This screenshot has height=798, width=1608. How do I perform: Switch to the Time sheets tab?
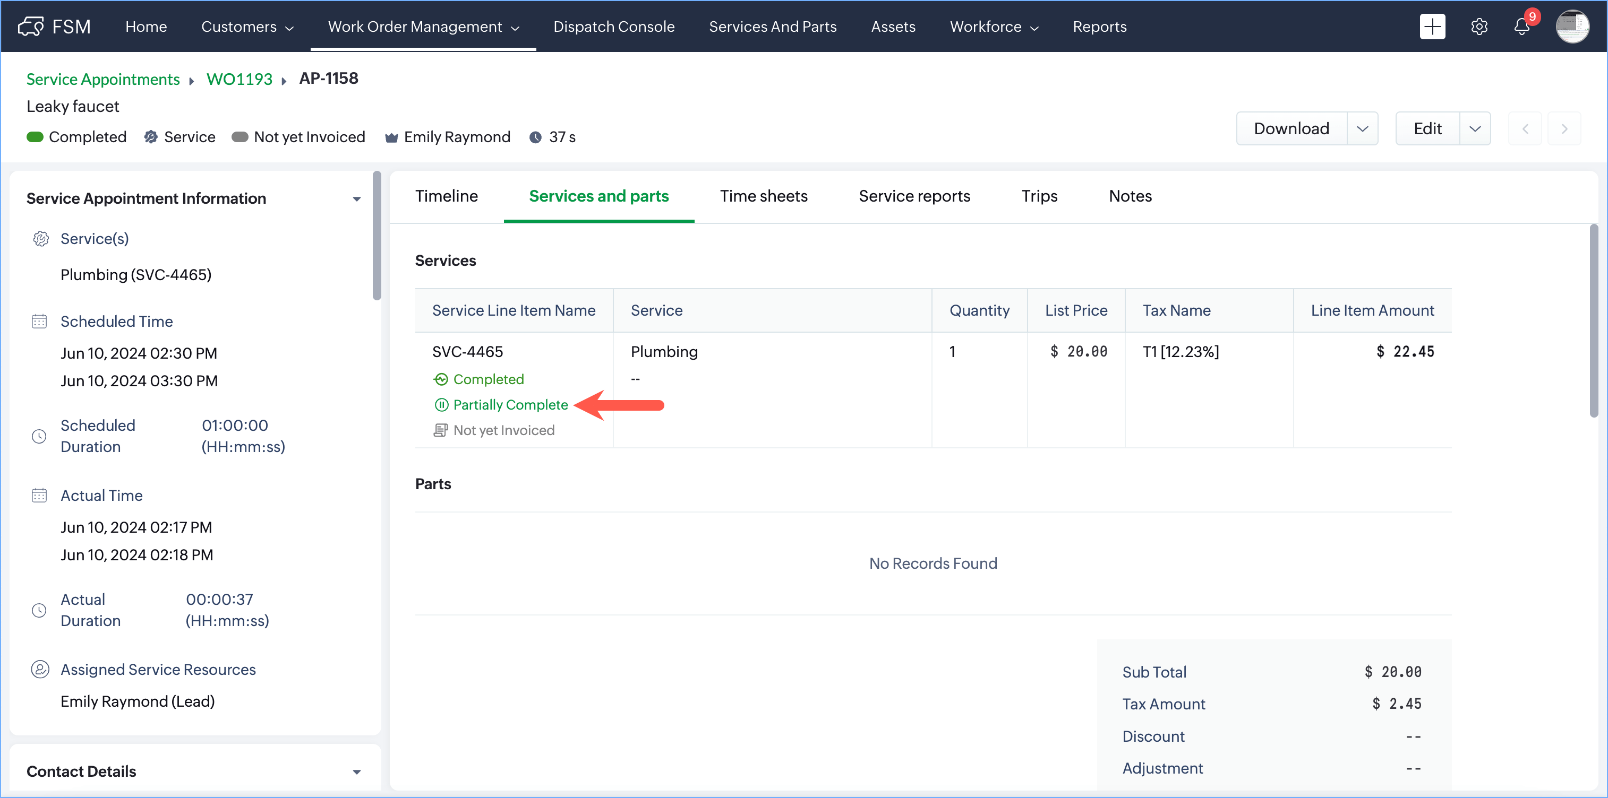[763, 196]
